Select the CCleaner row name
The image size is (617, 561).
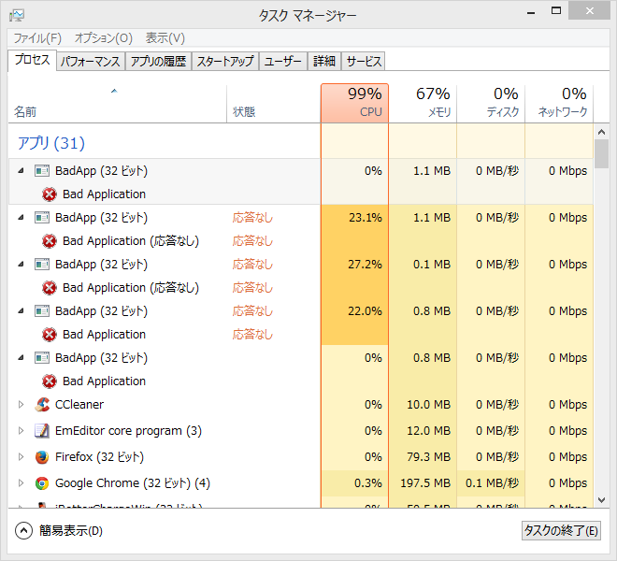coord(79,404)
